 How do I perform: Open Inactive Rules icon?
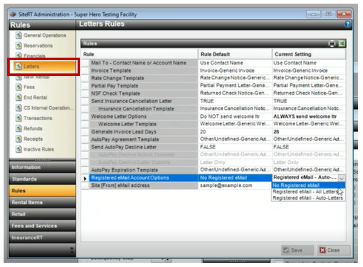point(19,149)
